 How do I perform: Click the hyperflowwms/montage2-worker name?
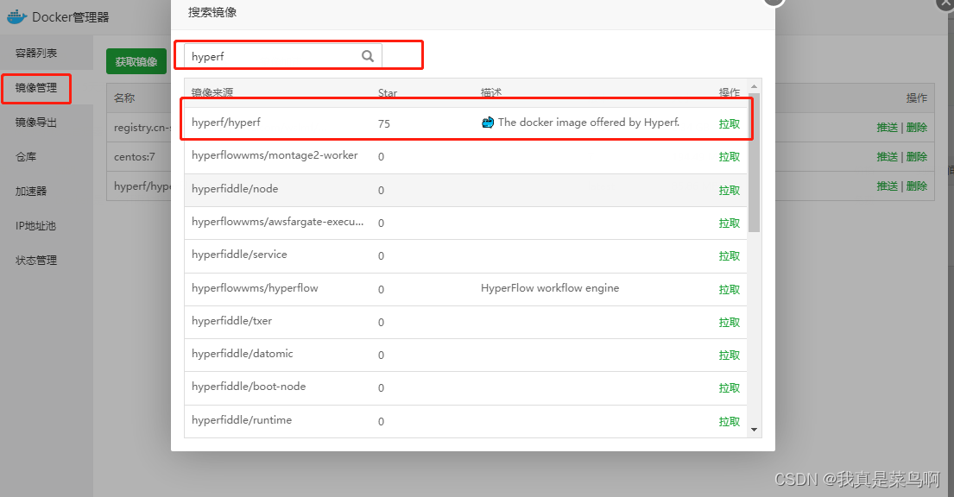pyautogui.click(x=275, y=155)
